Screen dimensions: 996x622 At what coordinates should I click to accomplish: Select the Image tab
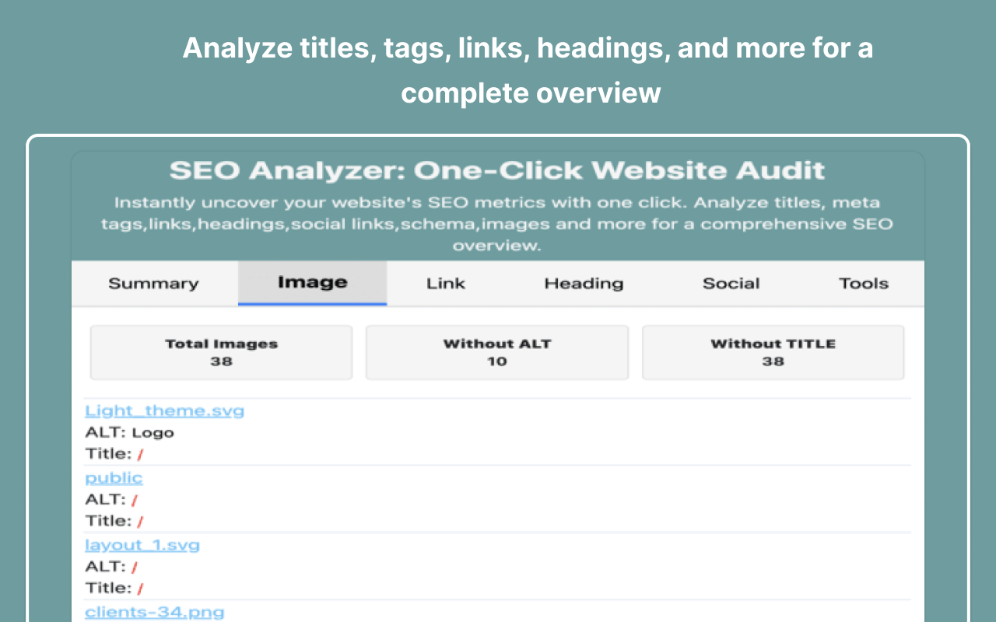click(x=313, y=283)
